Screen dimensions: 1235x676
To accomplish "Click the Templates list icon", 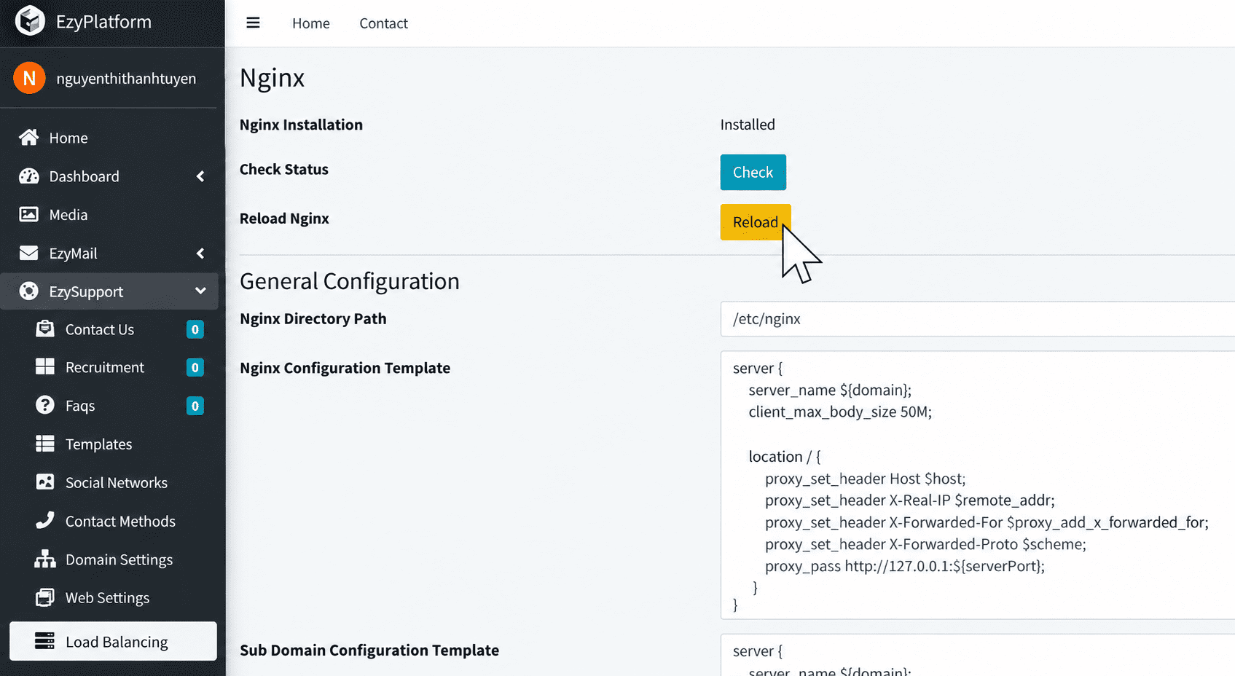I will tap(45, 444).
